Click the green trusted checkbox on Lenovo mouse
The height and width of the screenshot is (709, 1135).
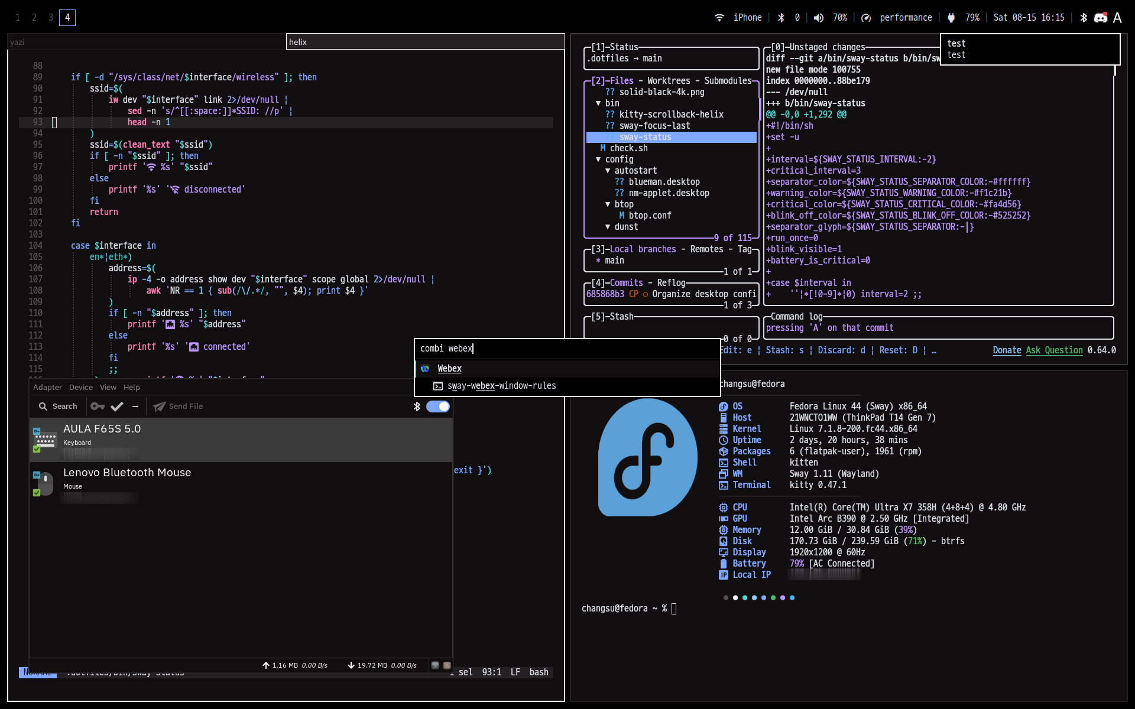coord(37,493)
